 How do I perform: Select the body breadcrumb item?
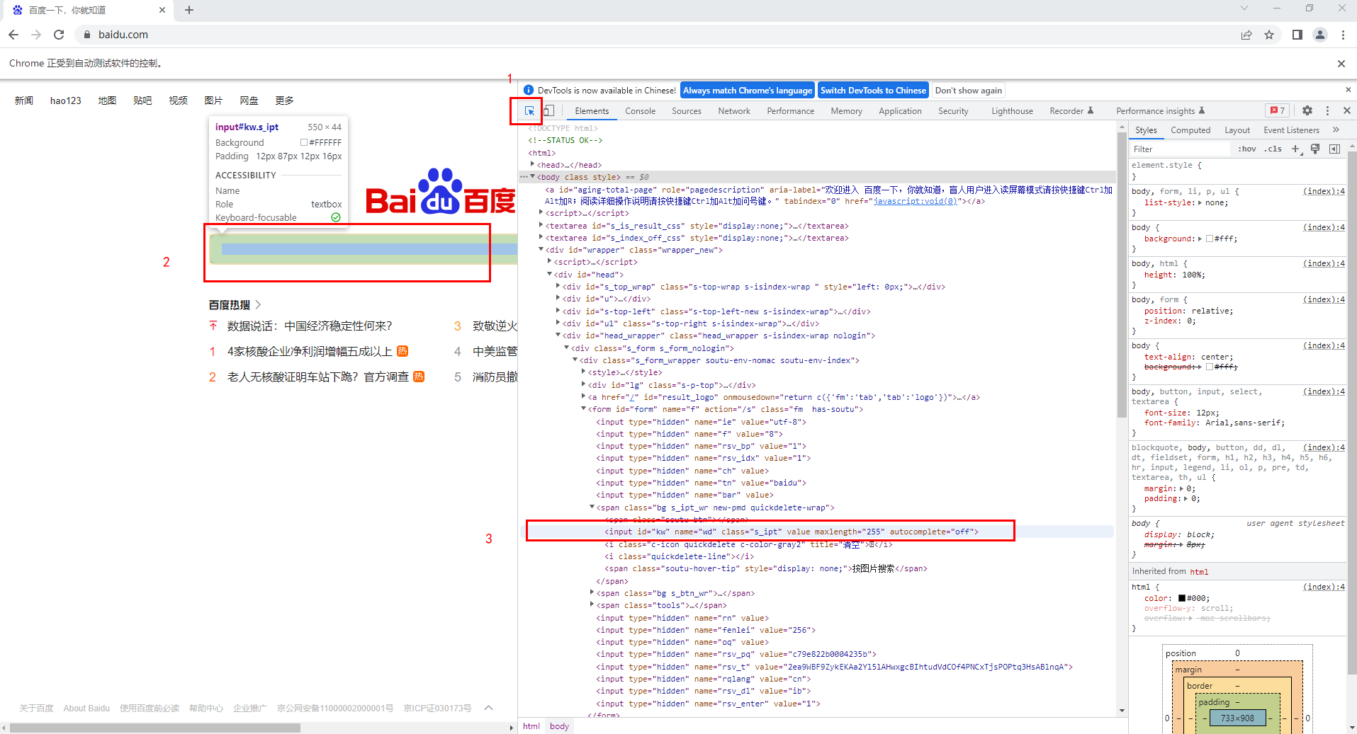tap(559, 726)
